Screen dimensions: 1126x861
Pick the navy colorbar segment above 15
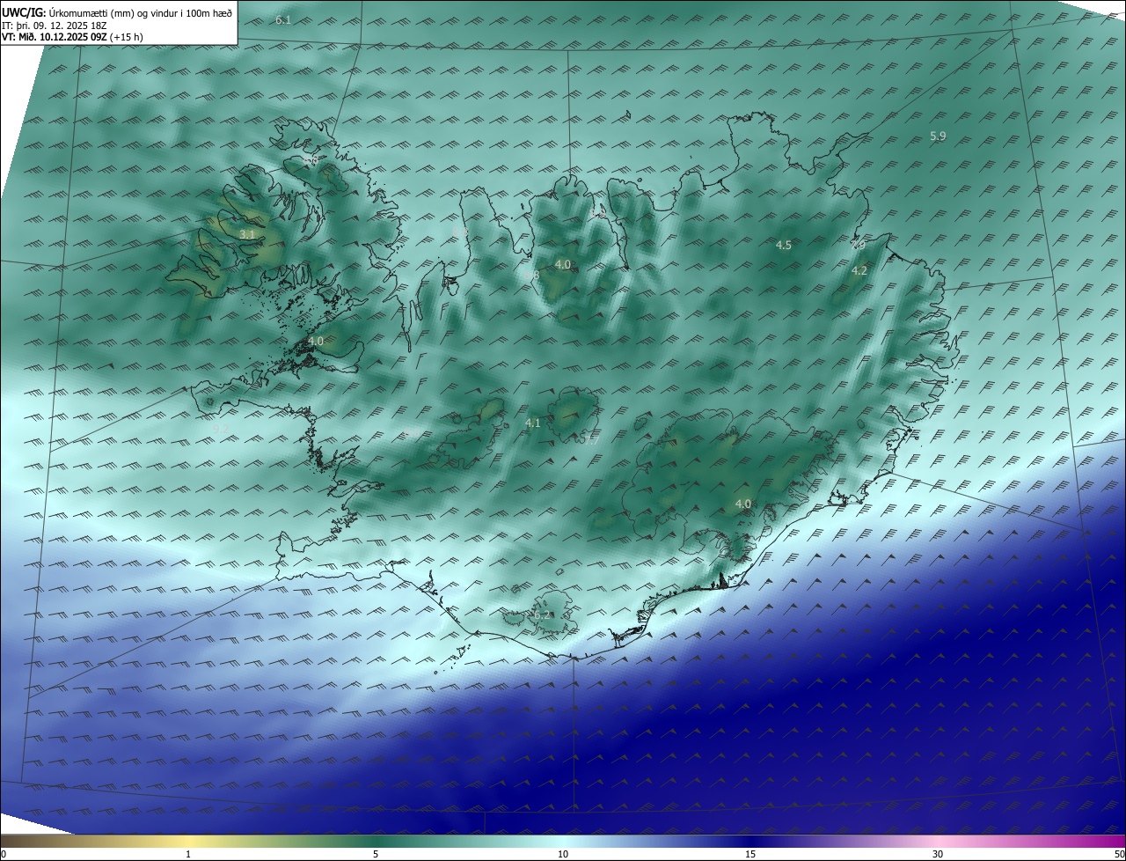click(750, 841)
